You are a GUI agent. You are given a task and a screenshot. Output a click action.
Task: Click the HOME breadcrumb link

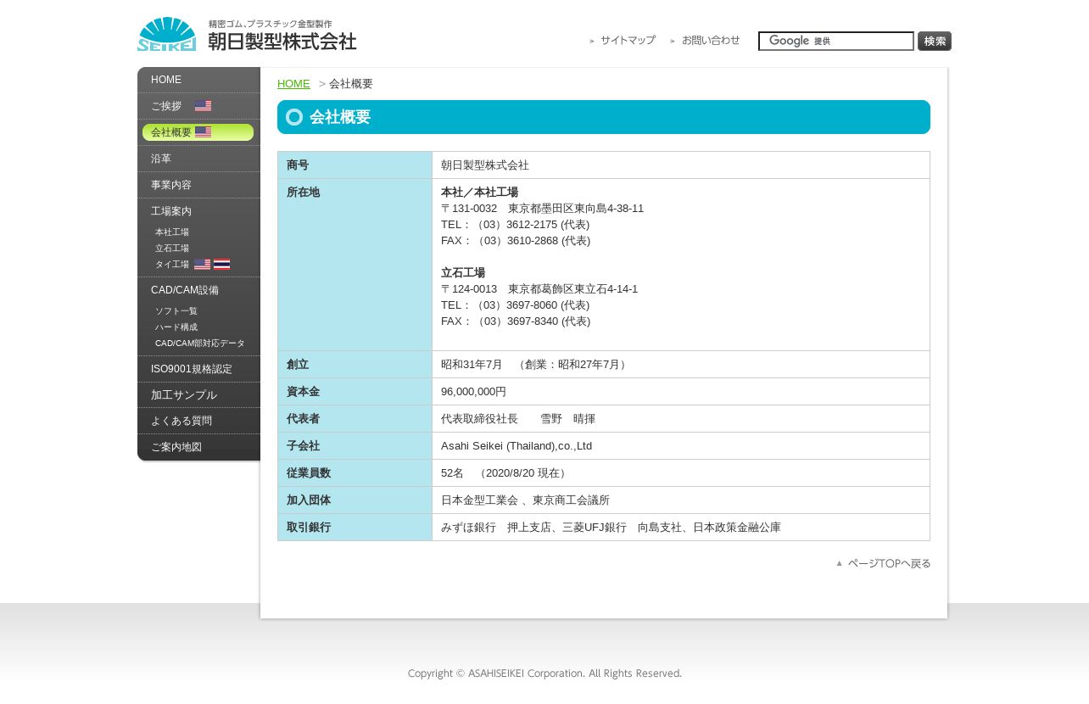(293, 84)
